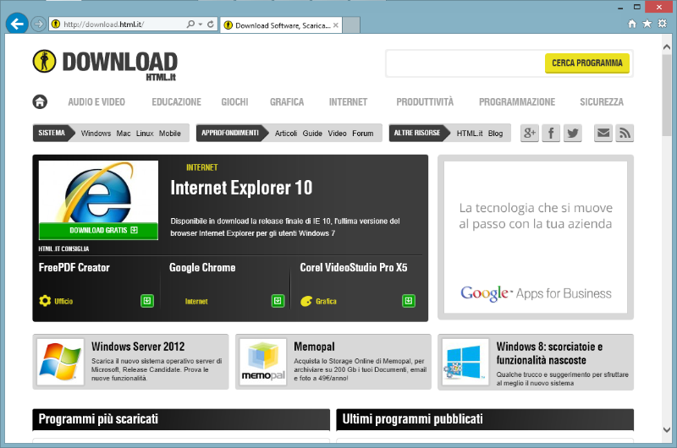Screen dimensions: 677x448
Task: Click the download icon for FreePDF Creator
Action: (x=146, y=301)
